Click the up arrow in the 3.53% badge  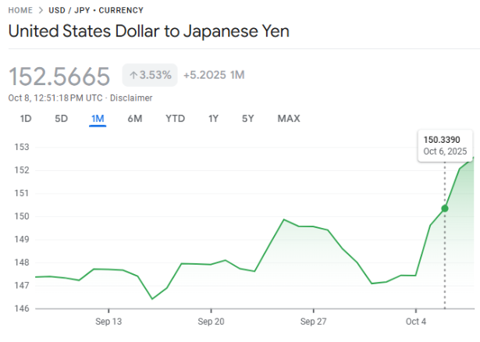(x=133, y=75)
